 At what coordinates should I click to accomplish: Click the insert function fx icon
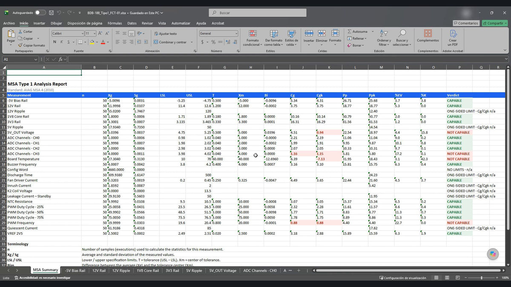click(x=61, y=59)
